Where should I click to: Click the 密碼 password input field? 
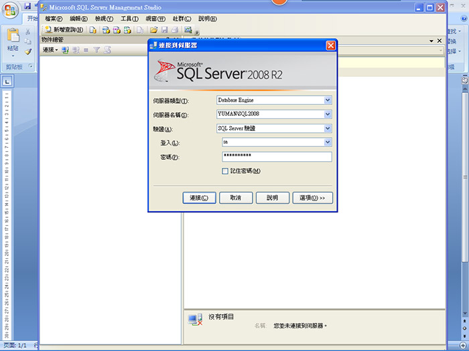click(x=276, y=157)
